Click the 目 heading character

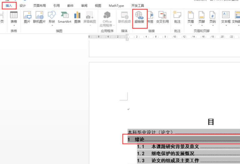pyautogui.click(x=211, y=122)
